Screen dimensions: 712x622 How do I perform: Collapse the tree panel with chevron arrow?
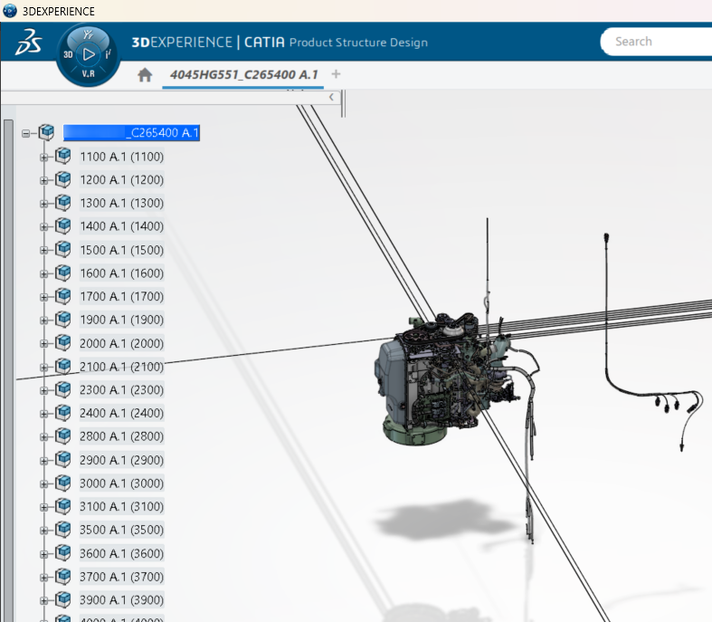pos(331,97)
